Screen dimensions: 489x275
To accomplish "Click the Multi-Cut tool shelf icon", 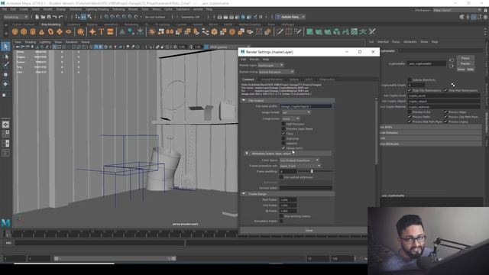I will coord(280,32).
